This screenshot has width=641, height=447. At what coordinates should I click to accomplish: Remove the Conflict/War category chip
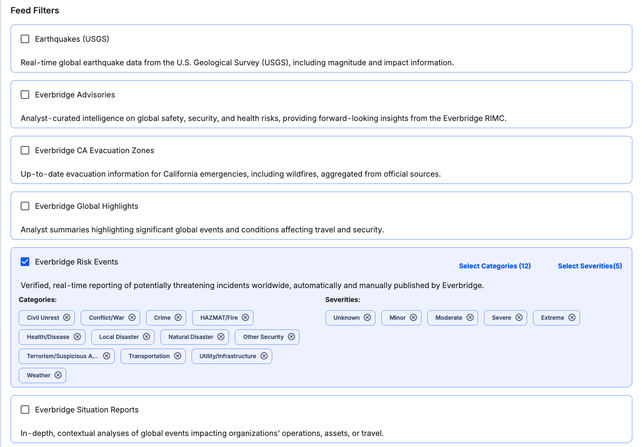[132, 317]
